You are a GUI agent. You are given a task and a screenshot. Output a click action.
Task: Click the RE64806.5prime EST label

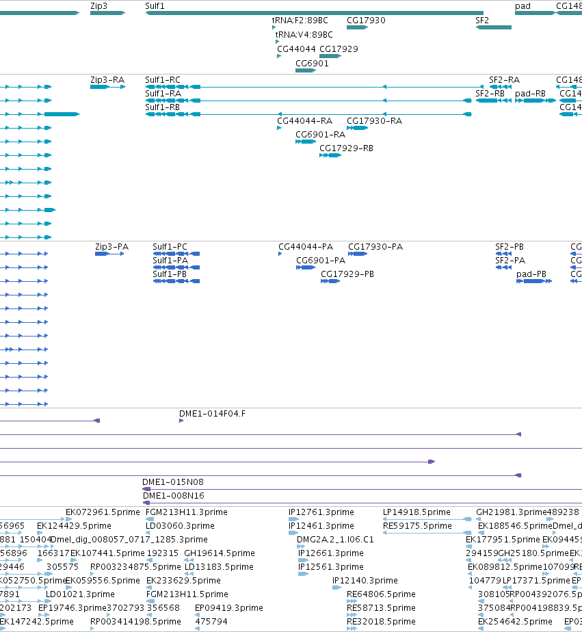pyautogui.click(x=382, y=594)
